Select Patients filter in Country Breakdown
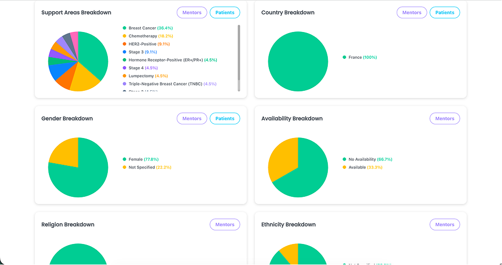Viewport: 502px width, 265px height. click(x=445, y=13)
